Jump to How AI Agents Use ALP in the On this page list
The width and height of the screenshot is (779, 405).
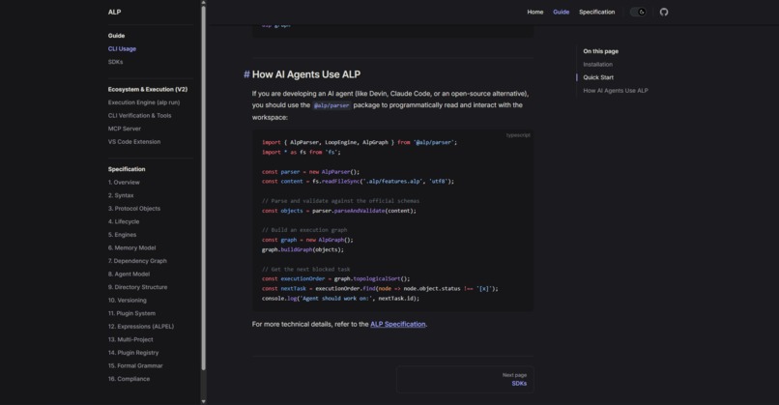(616, 91)
